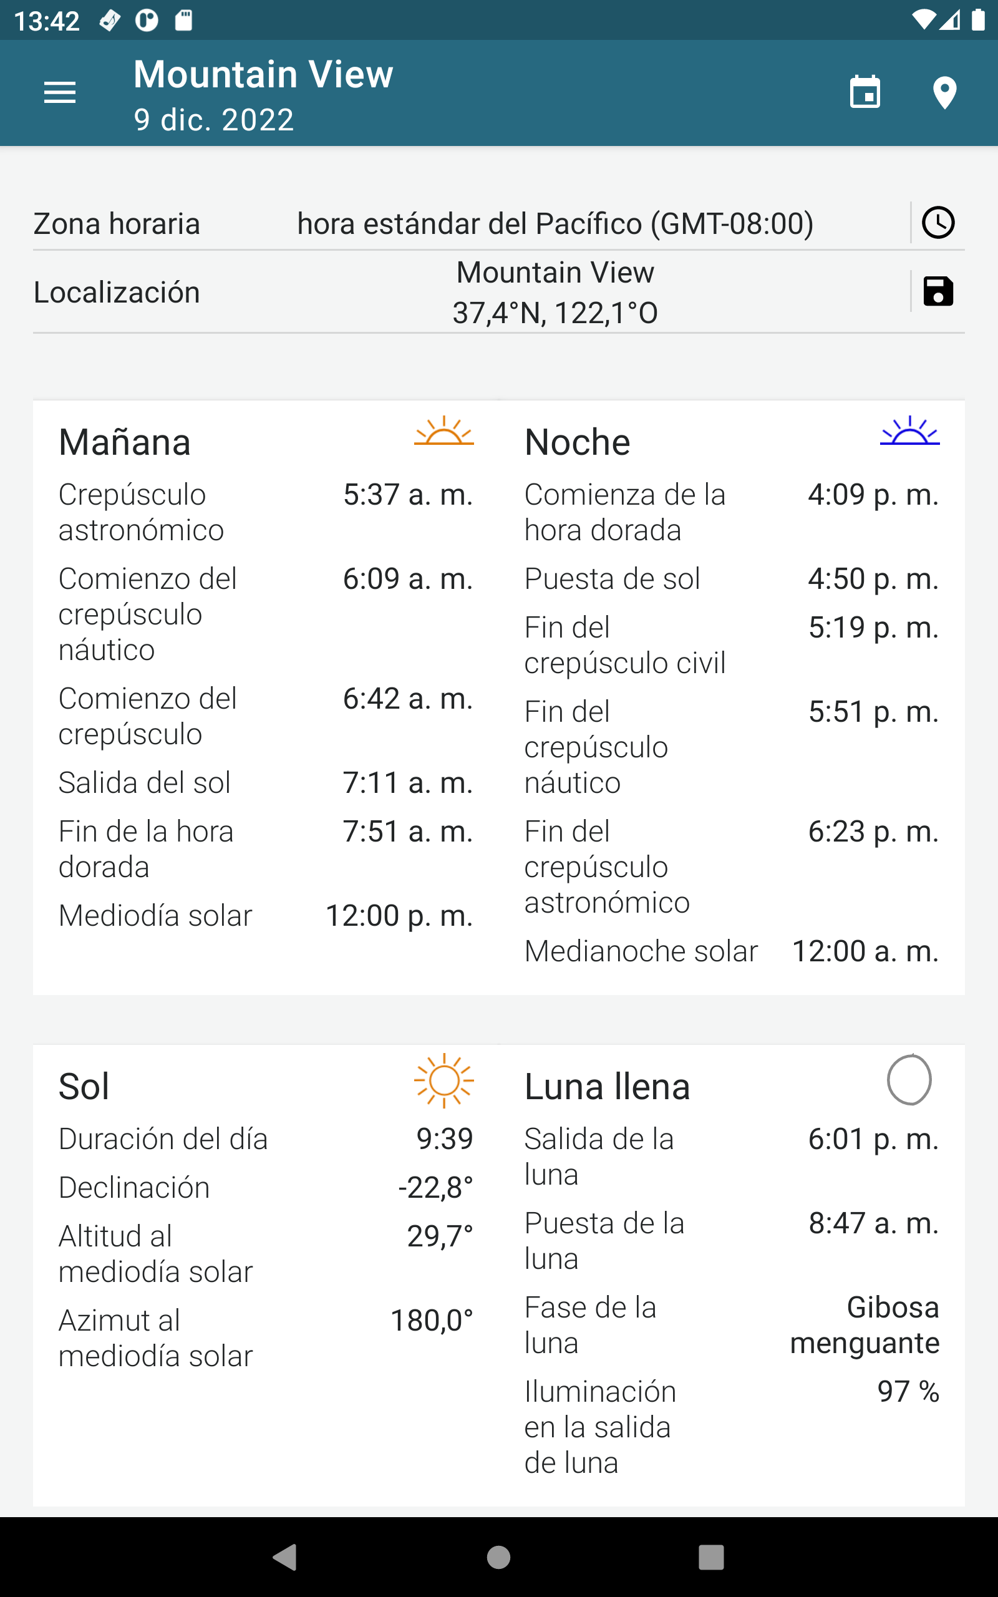Tap the Puesta de sol 4:50 p. m. row
The height and width of the screenshot is (1597, 998).
coord(731,579)
